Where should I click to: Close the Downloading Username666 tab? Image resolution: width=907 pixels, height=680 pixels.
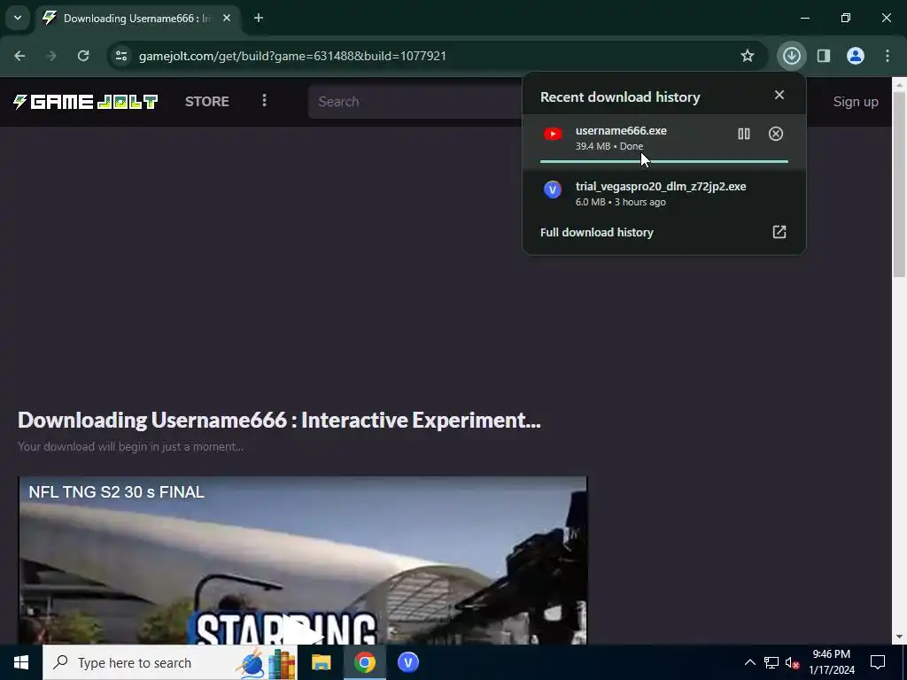tap(227, 19)
